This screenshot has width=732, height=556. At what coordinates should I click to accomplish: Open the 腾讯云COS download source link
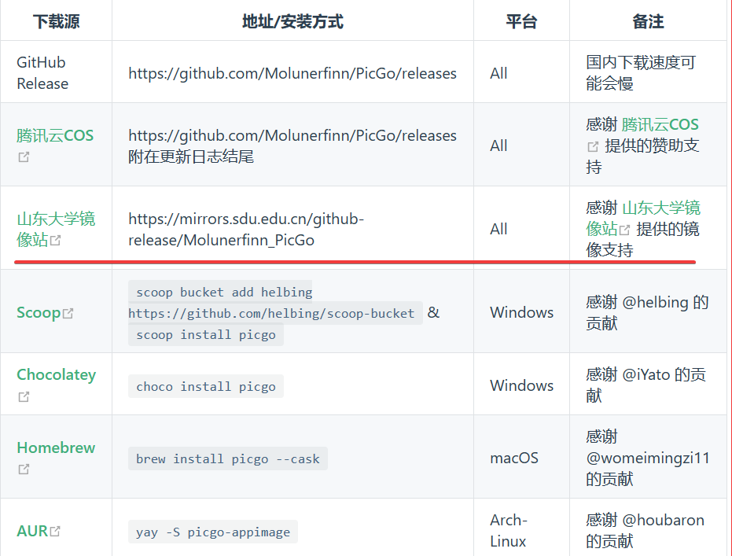tap(55, 136)
